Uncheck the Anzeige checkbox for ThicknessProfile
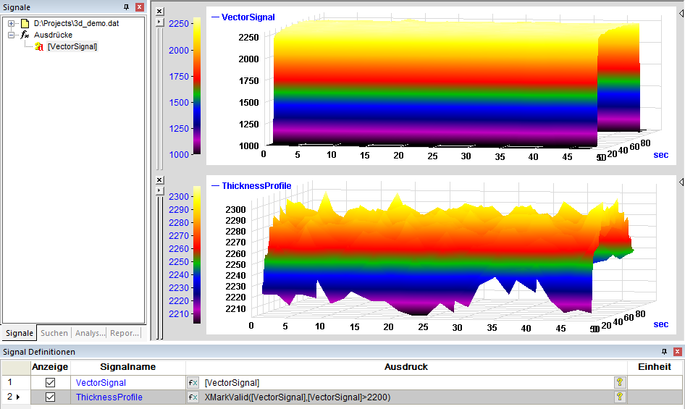 [50, 397]
